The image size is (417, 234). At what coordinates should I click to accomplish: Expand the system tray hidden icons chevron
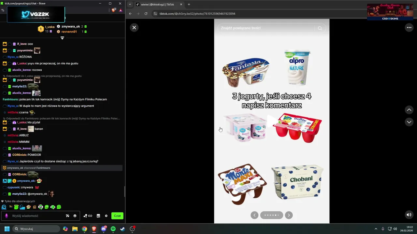376,229
